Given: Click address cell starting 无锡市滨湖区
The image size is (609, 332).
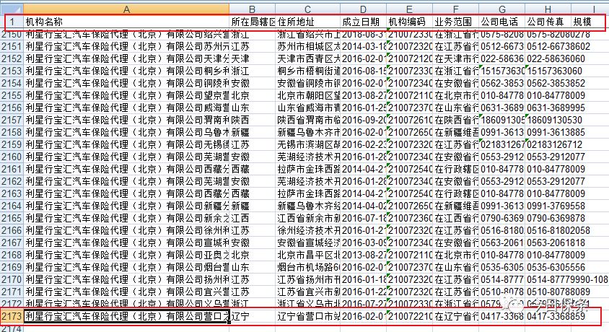Looking at the screenshot, I should 307,145.
